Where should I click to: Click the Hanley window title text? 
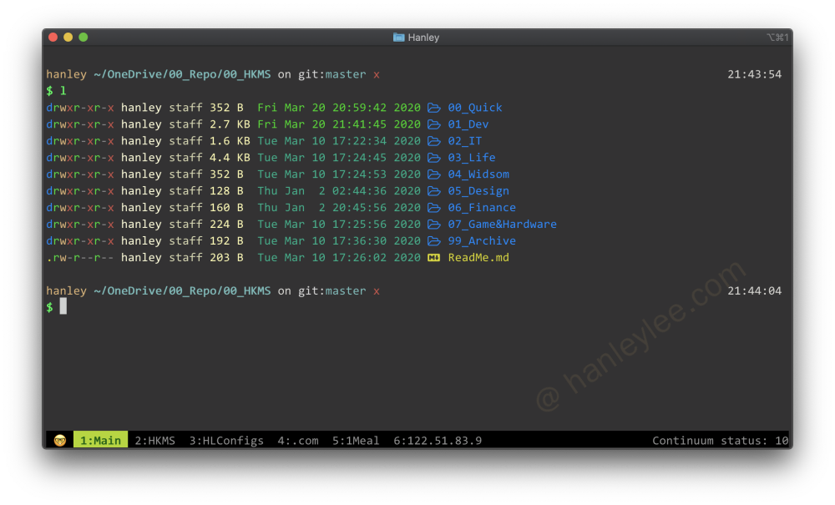(423, 38)
